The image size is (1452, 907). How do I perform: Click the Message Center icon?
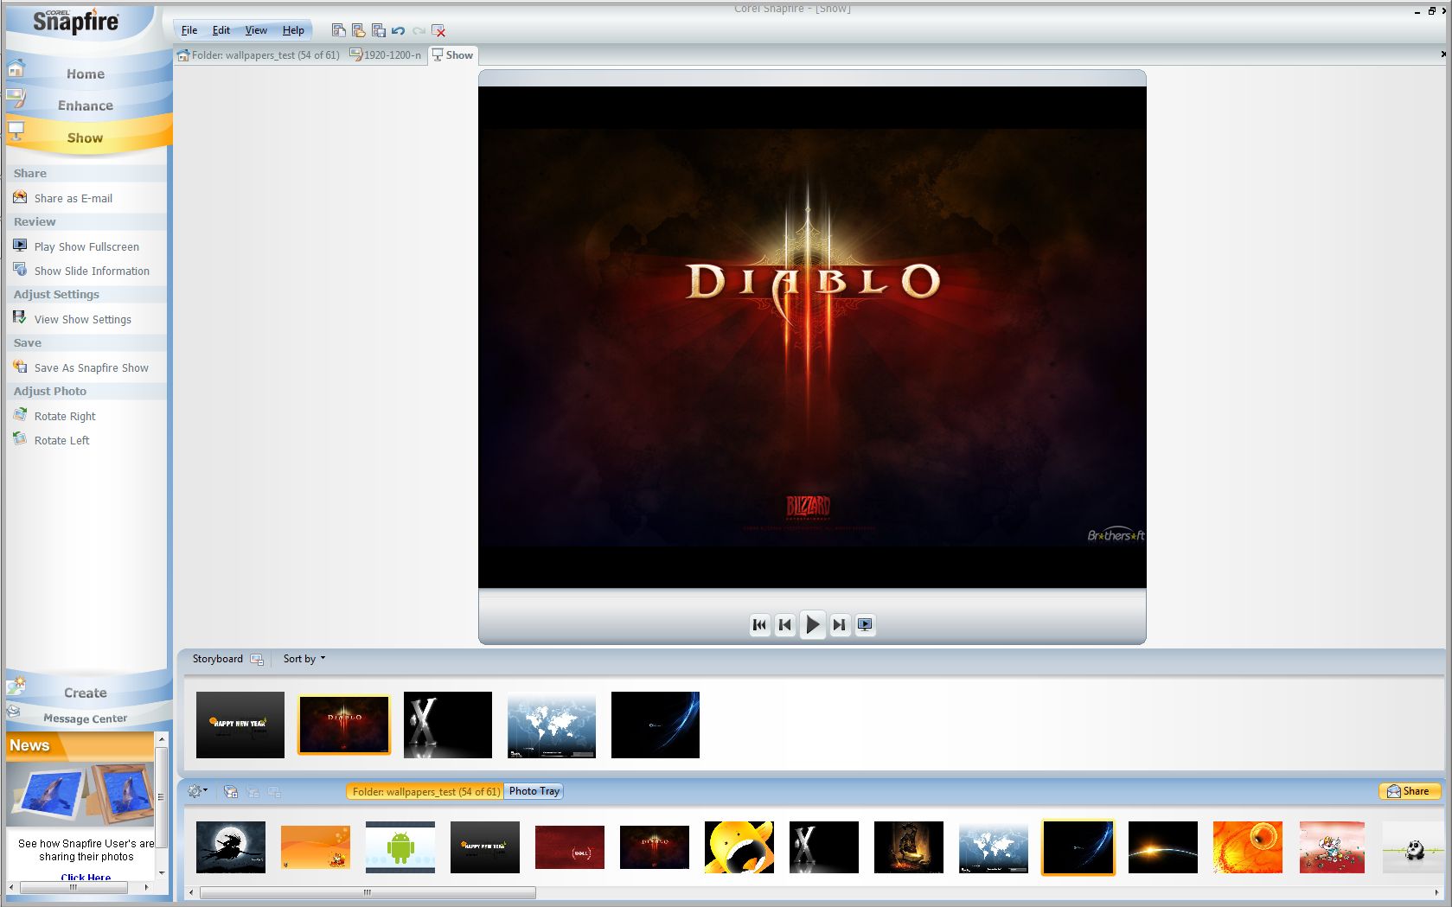pyautogui.click(x=14, y=711)
